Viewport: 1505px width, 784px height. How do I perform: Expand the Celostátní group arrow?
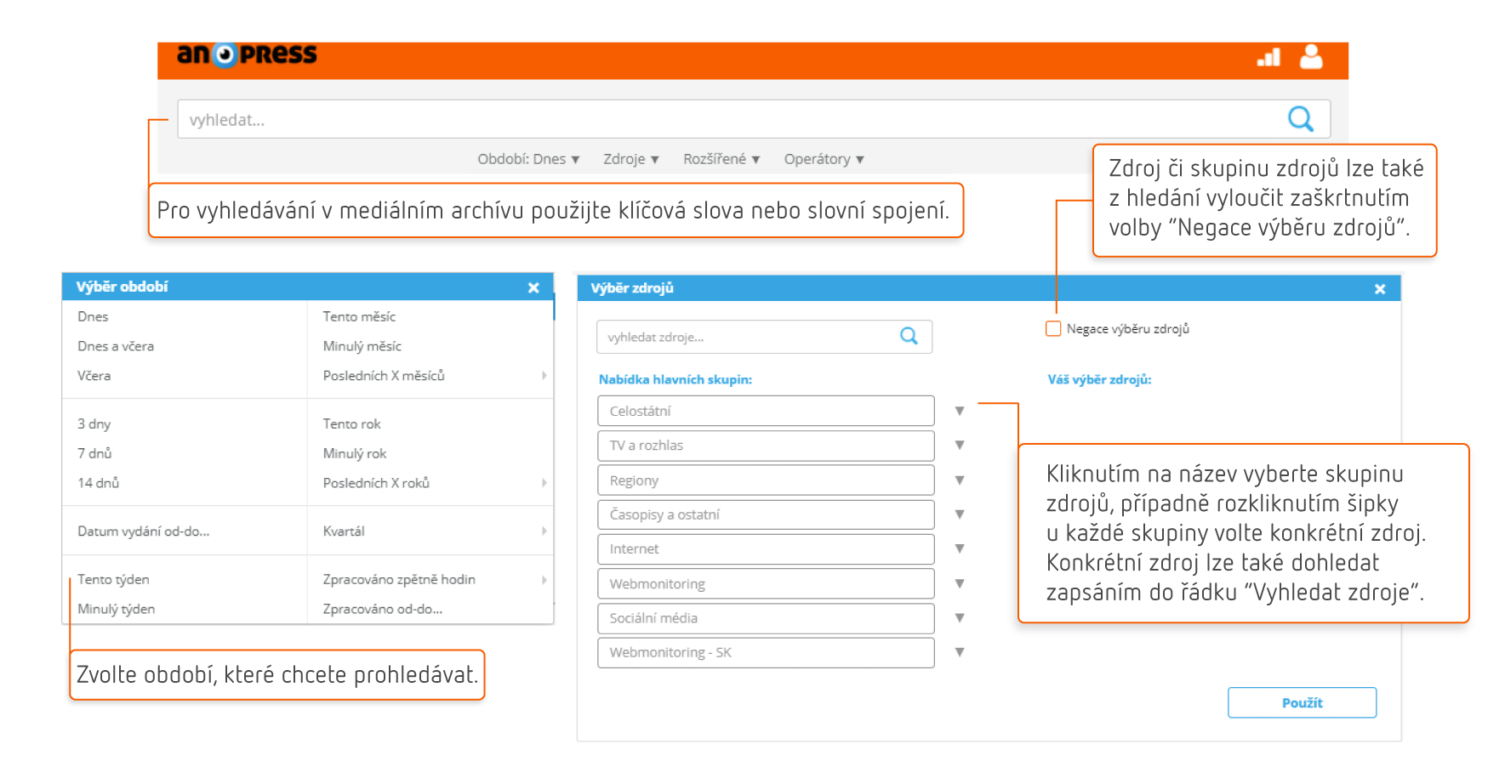click(x=960, y=412)
